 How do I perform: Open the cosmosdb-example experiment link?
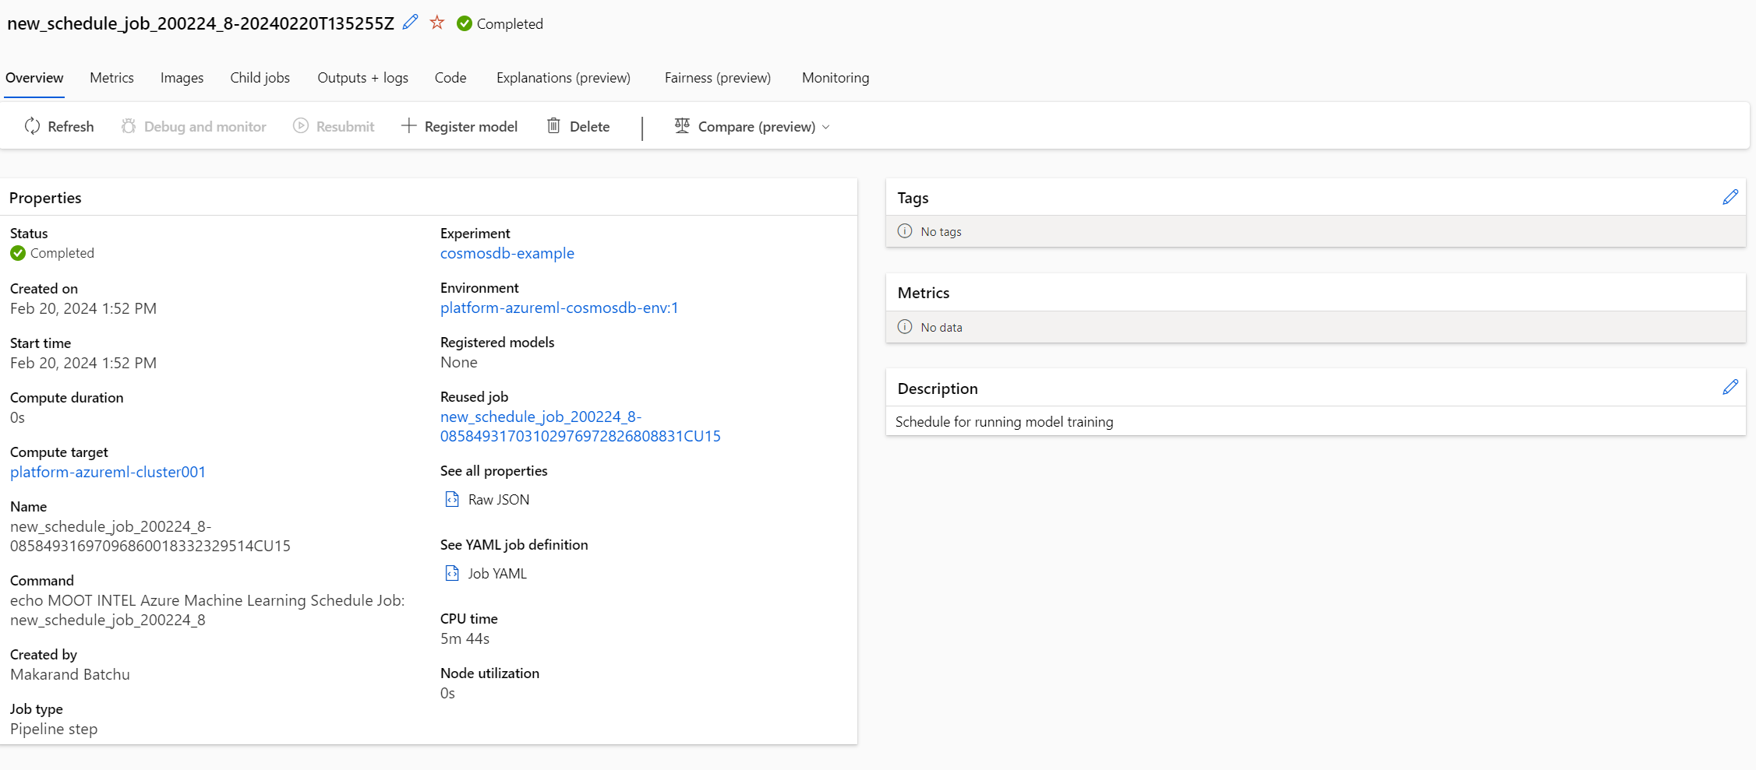[x=507, y=253]
